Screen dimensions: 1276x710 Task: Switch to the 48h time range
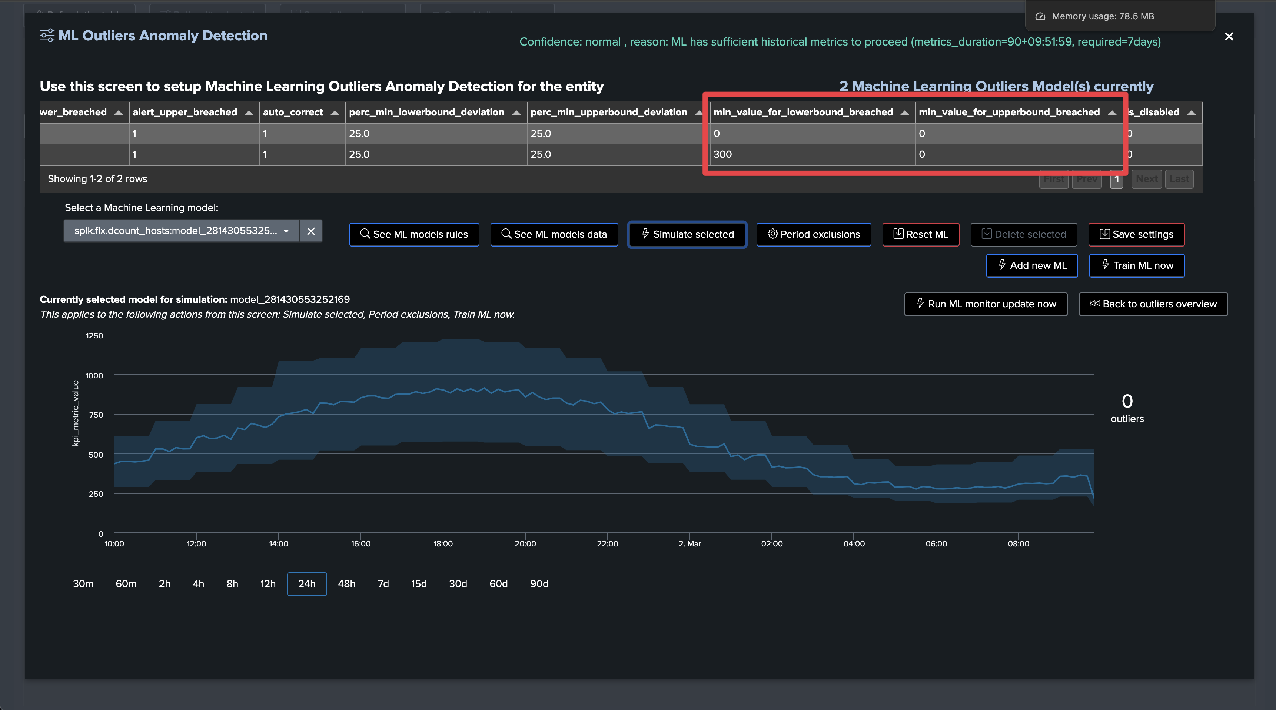[346, 584]
